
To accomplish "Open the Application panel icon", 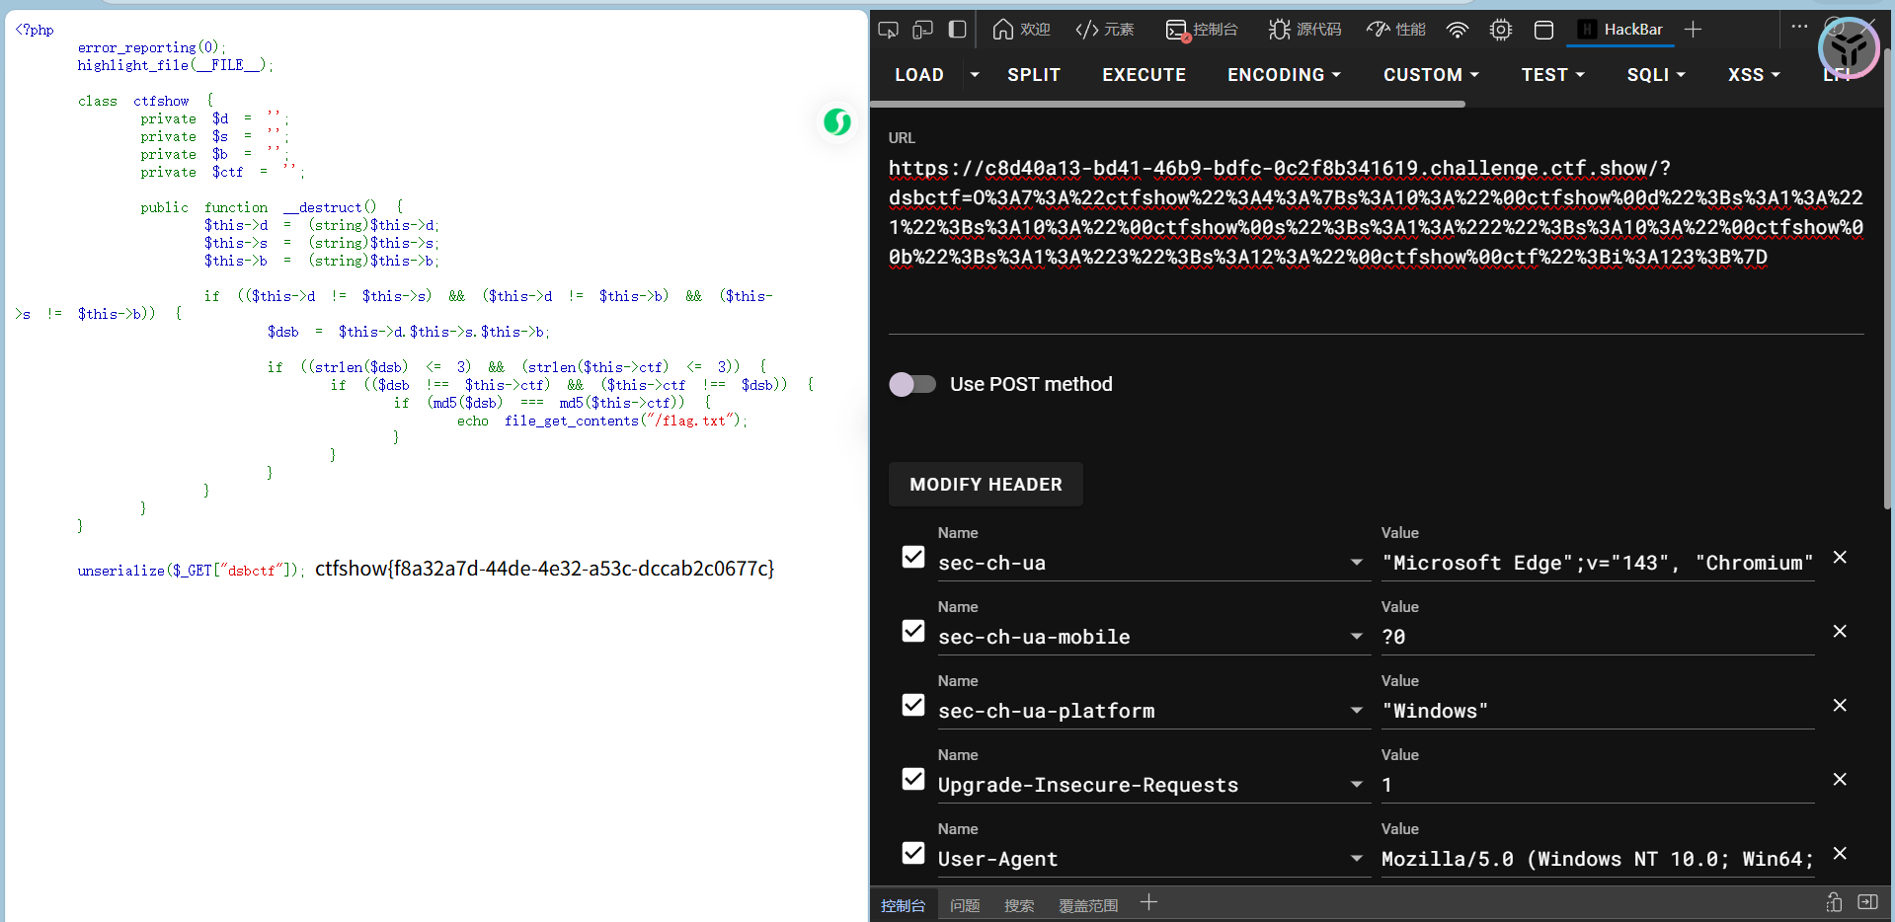I will pyautogui.click(x=1543, y=30).
